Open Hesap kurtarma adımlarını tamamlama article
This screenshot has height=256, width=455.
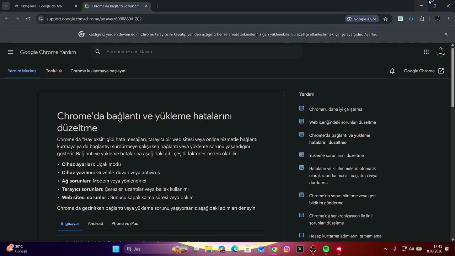pos(345,236)
